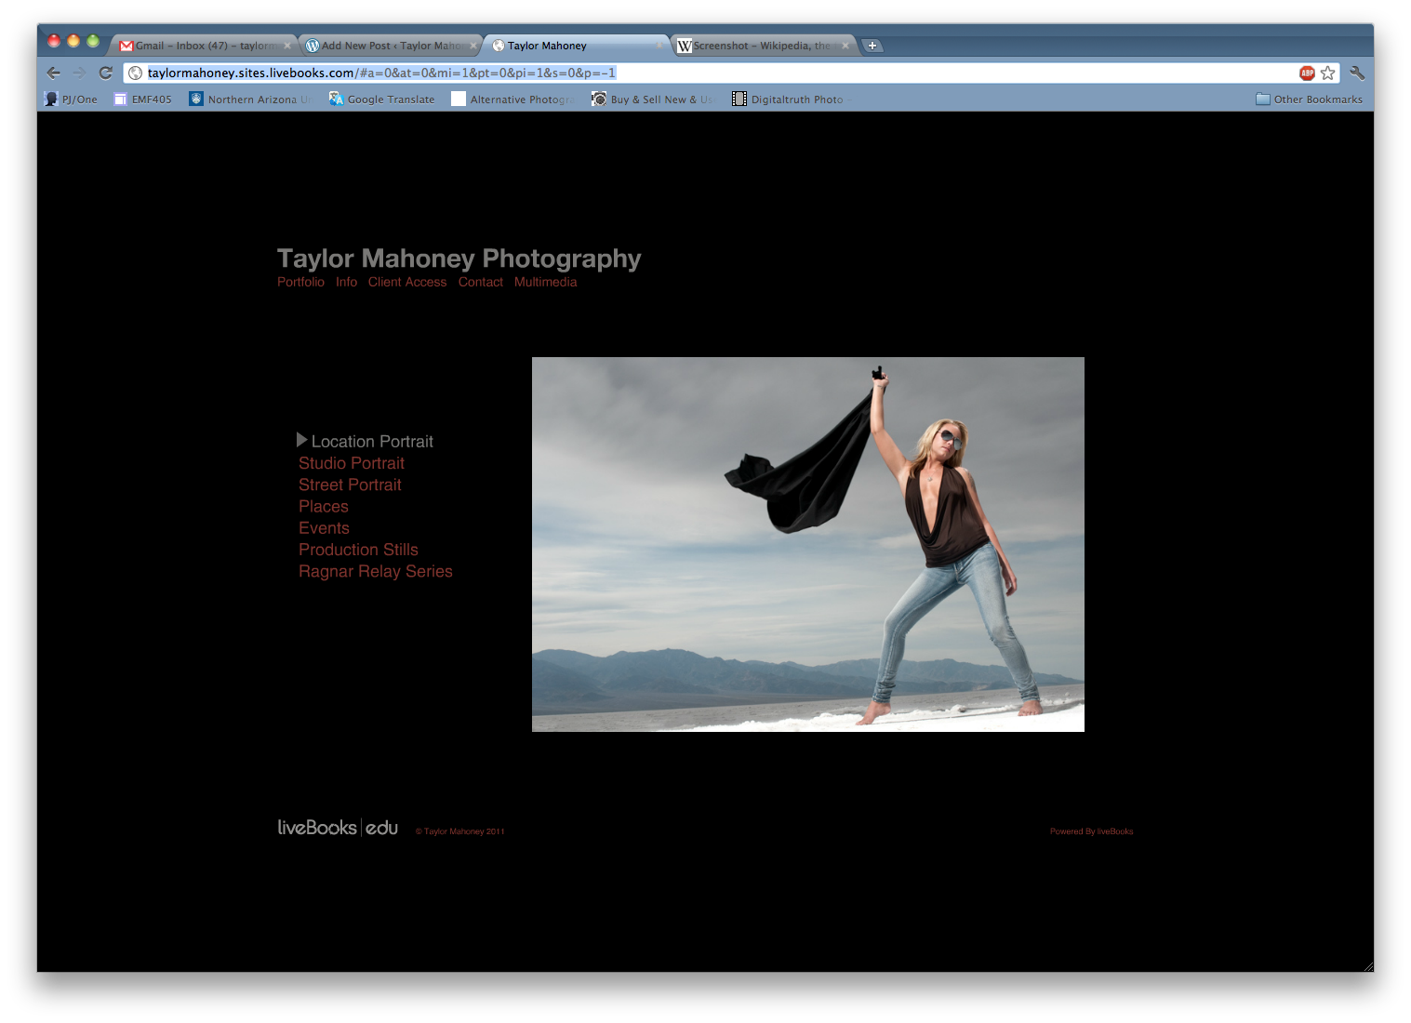This screenshot has width=1411, height=1023.
Task: Click the Location Portrait arrow marker
Action: [x=301, y=440]
